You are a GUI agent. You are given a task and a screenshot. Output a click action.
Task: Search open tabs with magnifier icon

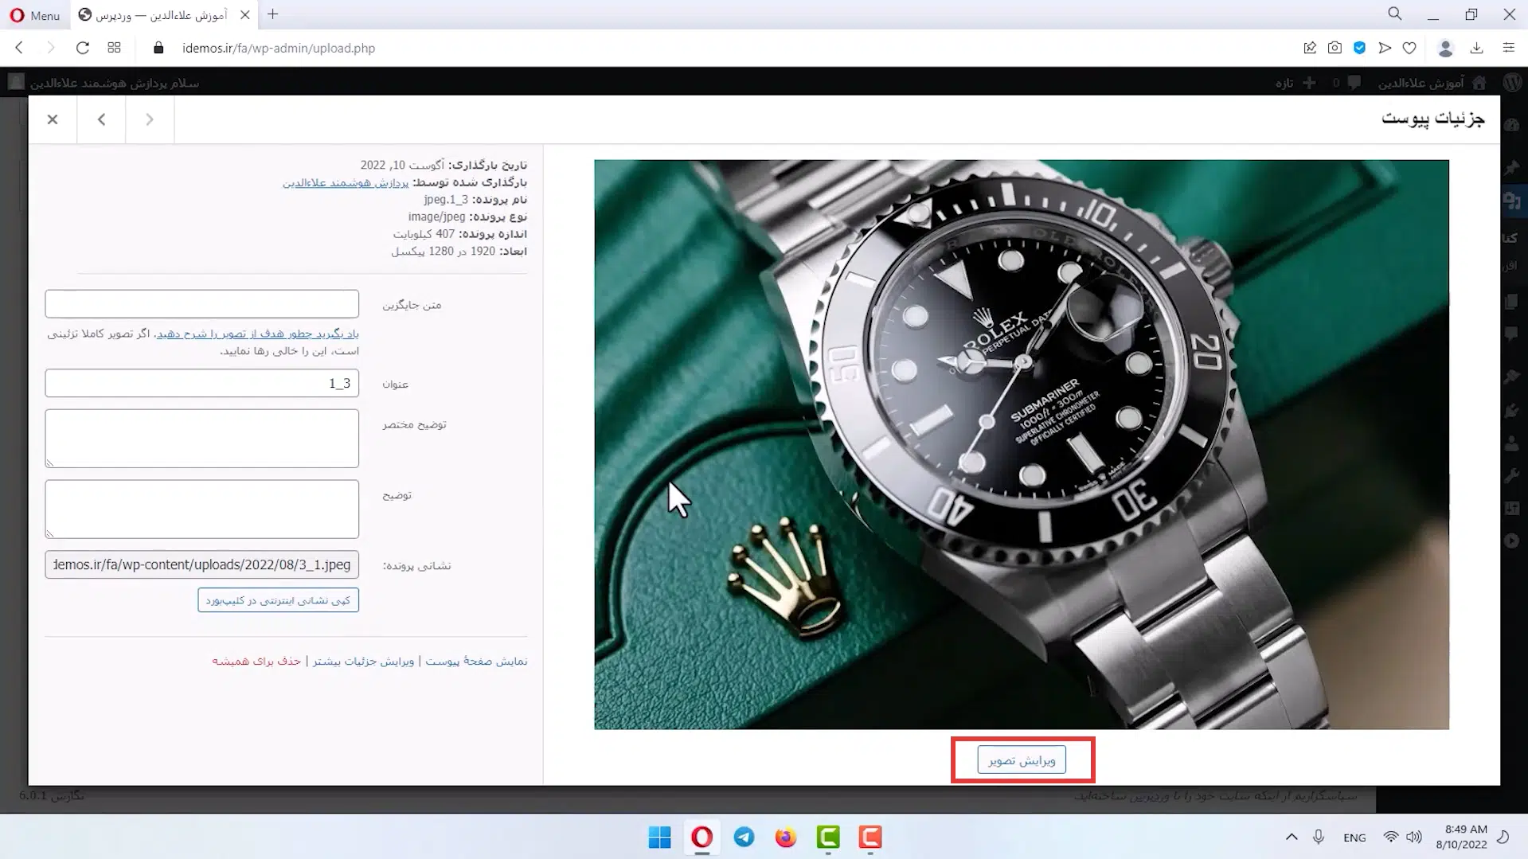[x=1395, y=14]
